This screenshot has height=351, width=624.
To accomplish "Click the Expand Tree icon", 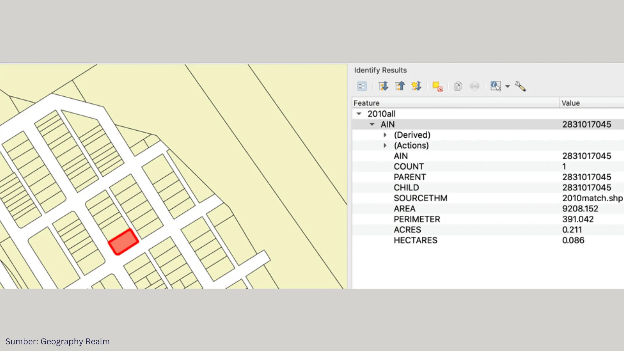I will coord(384,86).
